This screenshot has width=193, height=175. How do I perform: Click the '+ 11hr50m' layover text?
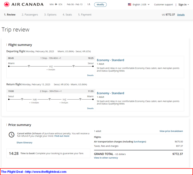pyautogui.click(x=34, y=103)
